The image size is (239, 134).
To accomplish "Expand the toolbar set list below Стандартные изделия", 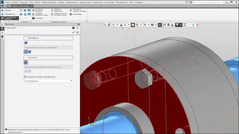I will 9,22.
